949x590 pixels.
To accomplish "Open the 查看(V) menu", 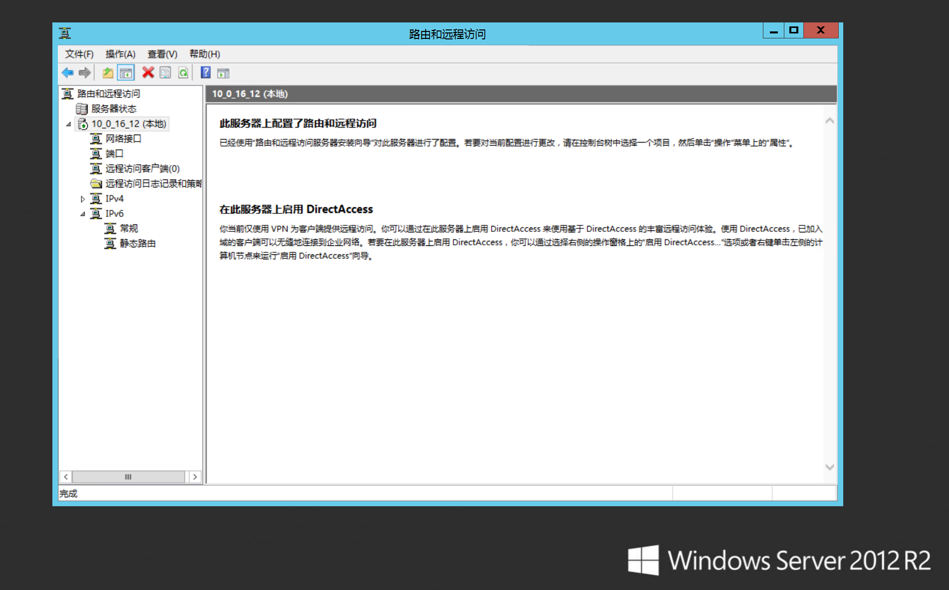I will [x=162, y=54].
